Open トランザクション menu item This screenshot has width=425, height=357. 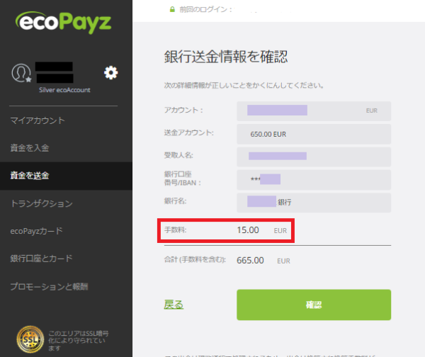pos(42,203)
